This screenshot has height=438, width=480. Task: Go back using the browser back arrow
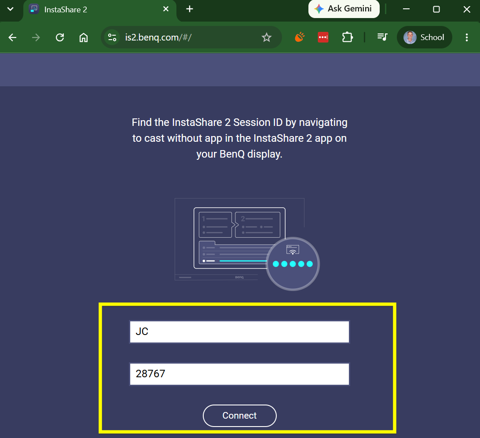(x=12, y=37)
